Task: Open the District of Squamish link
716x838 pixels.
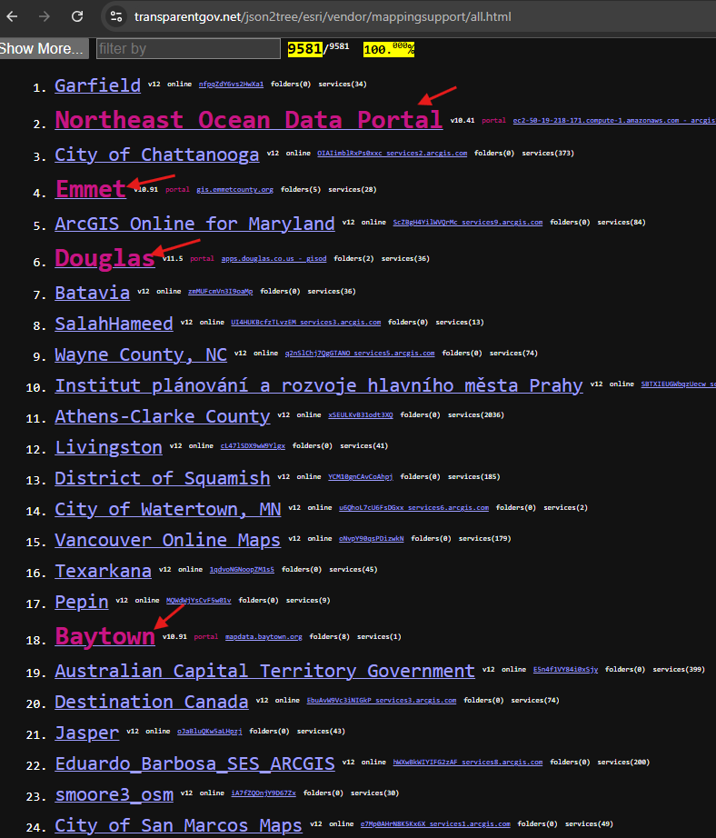Action: tap(163, 478)
